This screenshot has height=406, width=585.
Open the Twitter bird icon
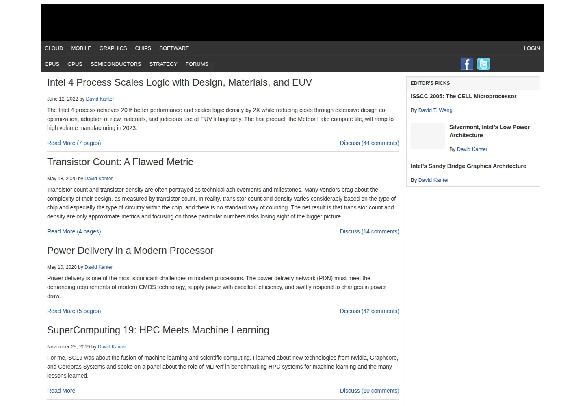pos(483,64)
